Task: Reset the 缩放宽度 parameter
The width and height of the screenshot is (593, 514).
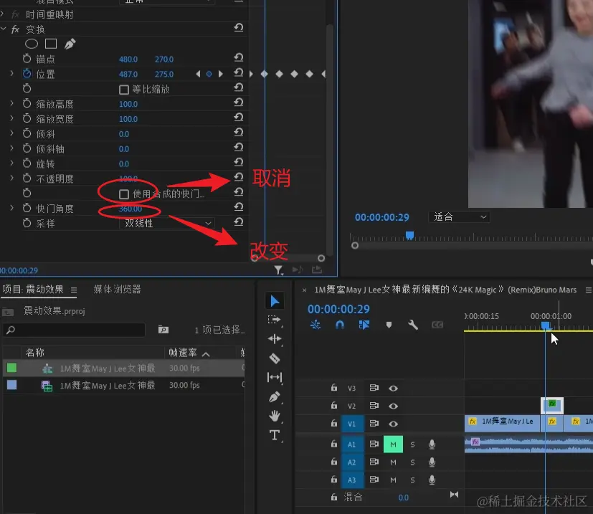Action: [238, 118]
